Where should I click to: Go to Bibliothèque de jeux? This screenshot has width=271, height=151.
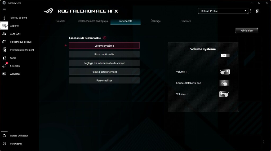[21, 42]
